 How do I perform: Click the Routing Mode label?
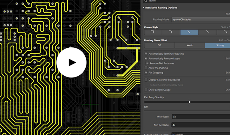[161, 19]
